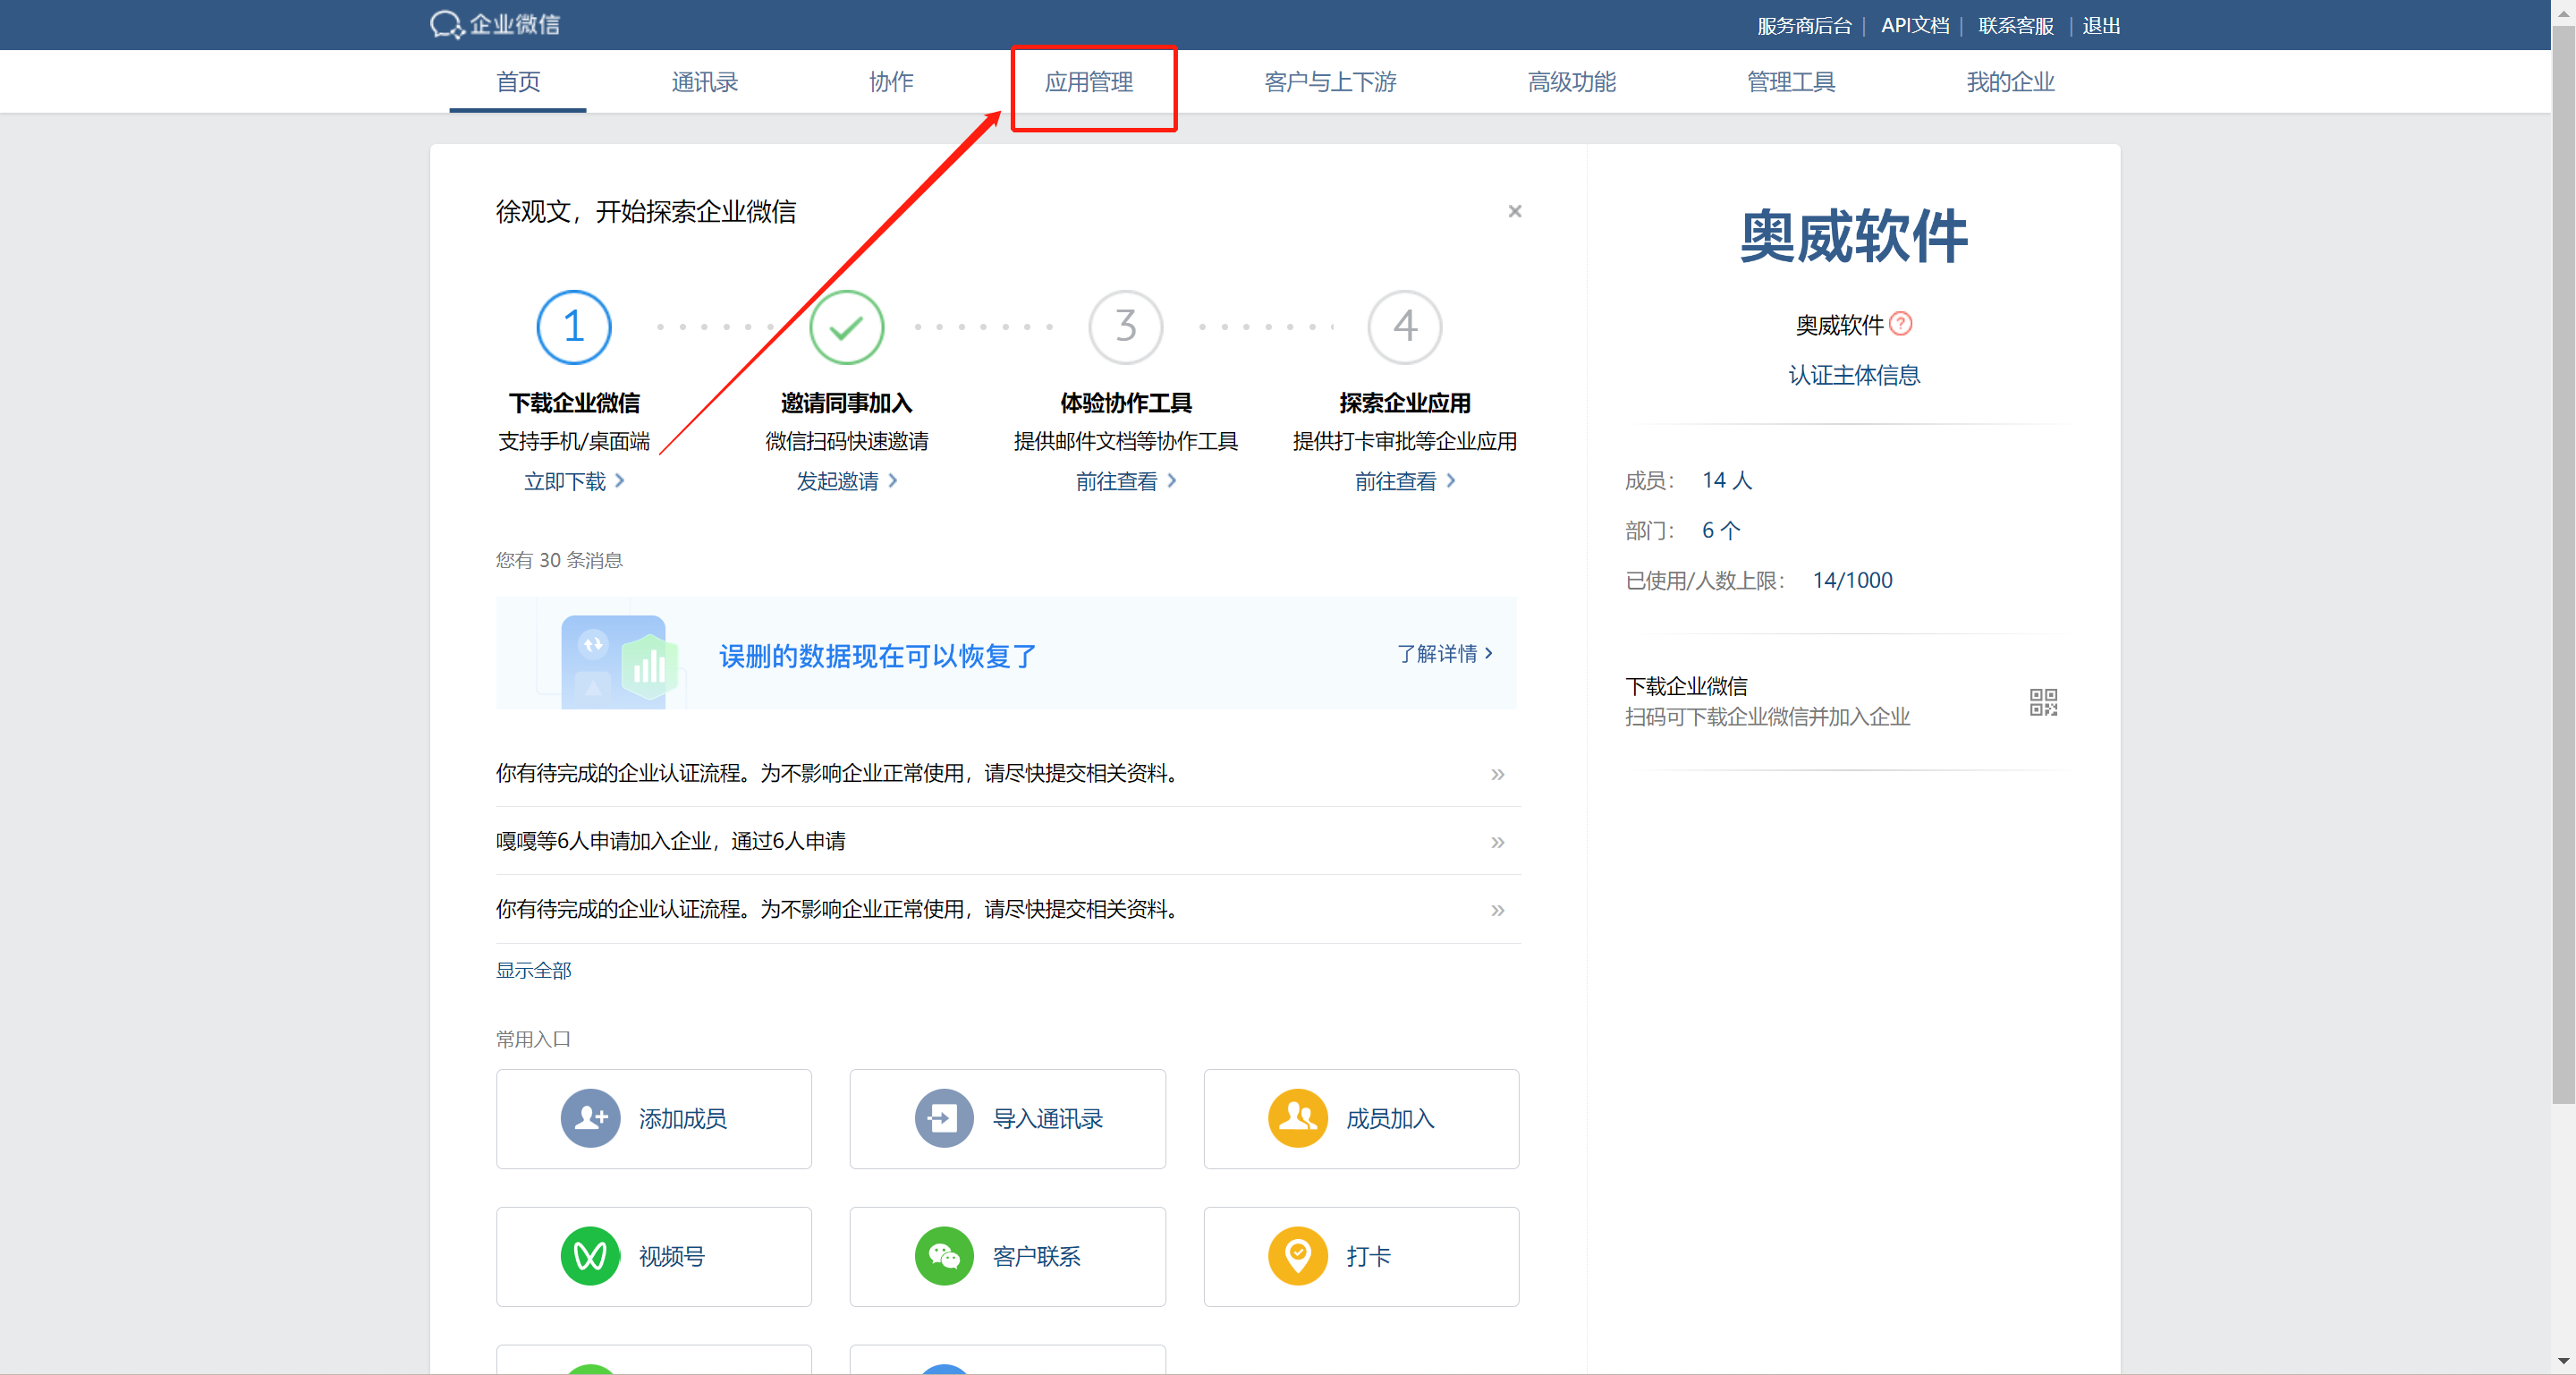The height and width of the screenshot is (1375, 2576).
Task: Click 显示全部 to show all messages
Action: pyautogui.click(x=534, y=970)
